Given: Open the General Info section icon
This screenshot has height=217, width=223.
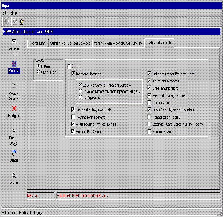Looking at the screenshot, I should tap(14, 41).
